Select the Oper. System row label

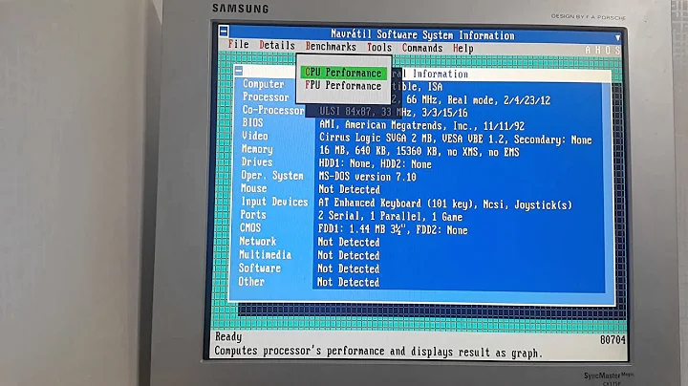[x=272, y=176]
